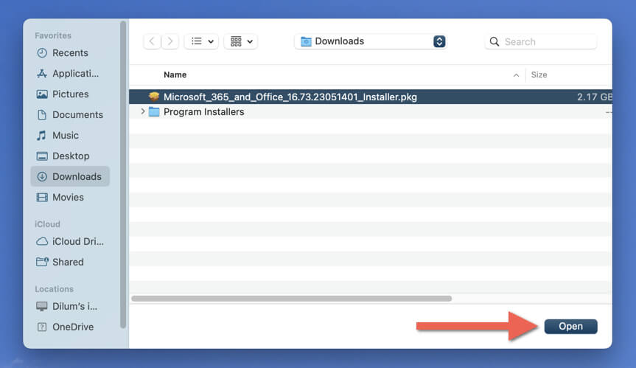Screen dimensions: 636x368
Task: Toggle the Name sort order arrow
Action: tap(516, 75)
